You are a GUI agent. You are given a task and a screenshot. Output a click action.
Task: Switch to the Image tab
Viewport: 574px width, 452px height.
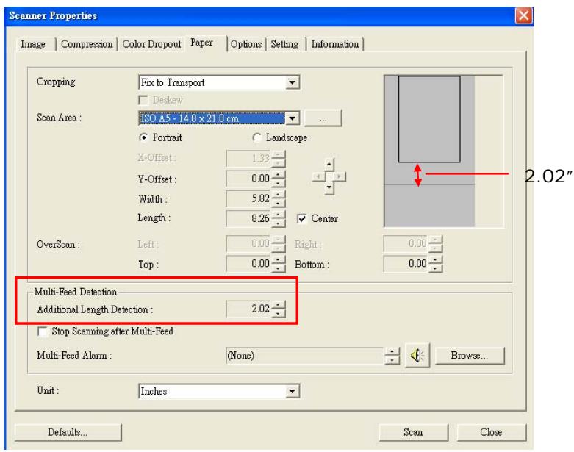(33, 44)
